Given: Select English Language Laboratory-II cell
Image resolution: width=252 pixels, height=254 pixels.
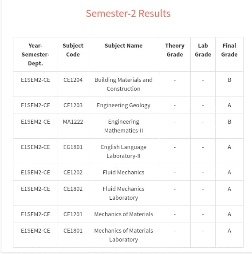Looking at the screenshot, I should click(x=124, y=151).
